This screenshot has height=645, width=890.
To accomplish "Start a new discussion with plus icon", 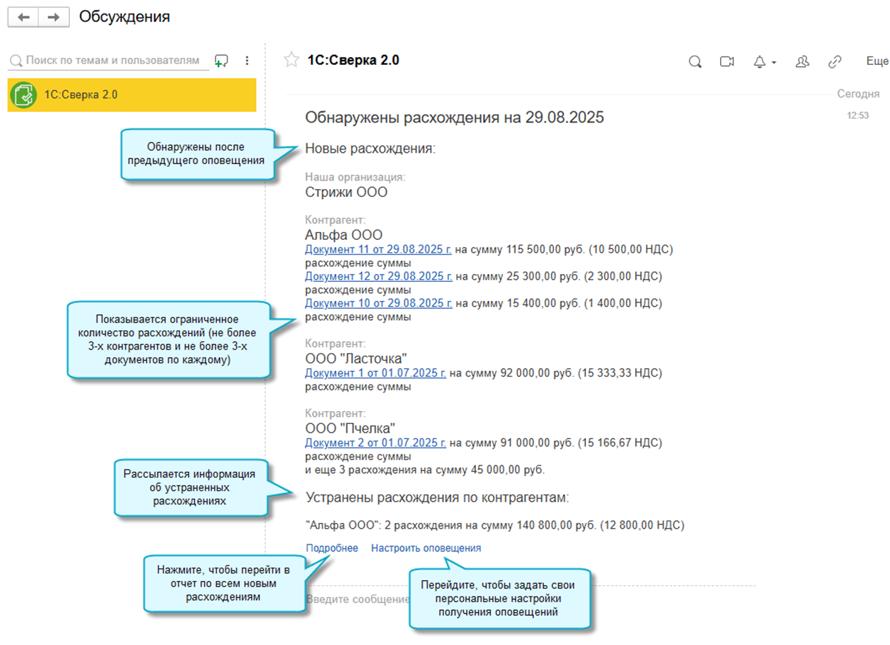I will tap(221, 61).
